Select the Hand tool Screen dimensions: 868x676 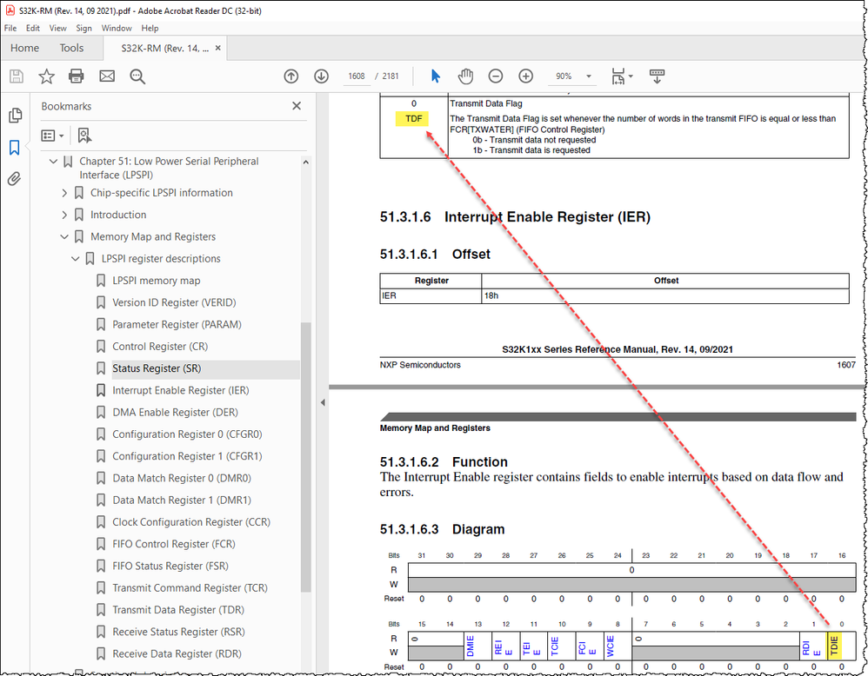(x=465, y=76)
